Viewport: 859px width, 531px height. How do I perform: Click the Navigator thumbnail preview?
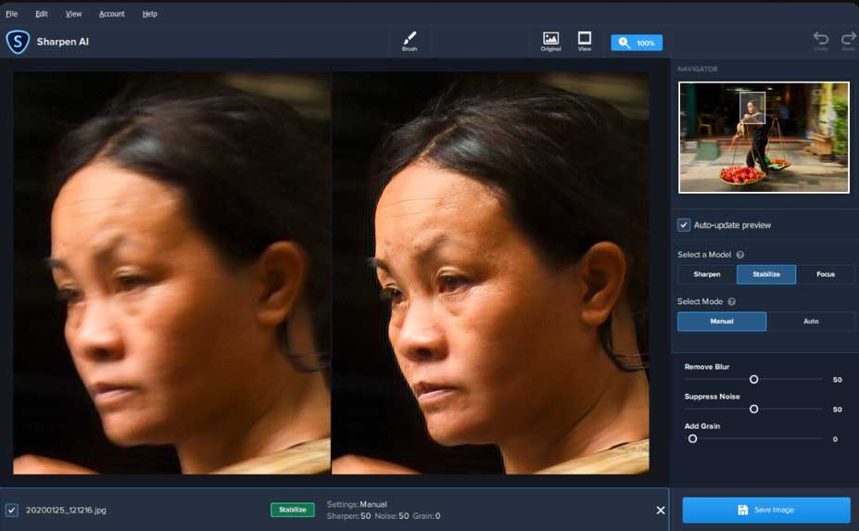coord(764,137)
